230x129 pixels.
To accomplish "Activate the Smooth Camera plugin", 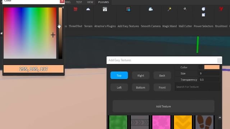I will tap(151, 9).
